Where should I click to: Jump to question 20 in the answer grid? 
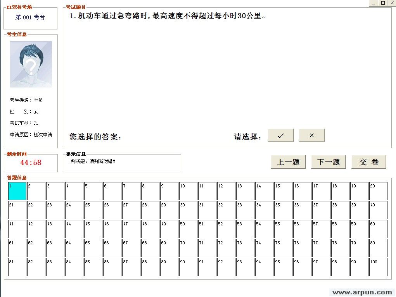point(378,190)
